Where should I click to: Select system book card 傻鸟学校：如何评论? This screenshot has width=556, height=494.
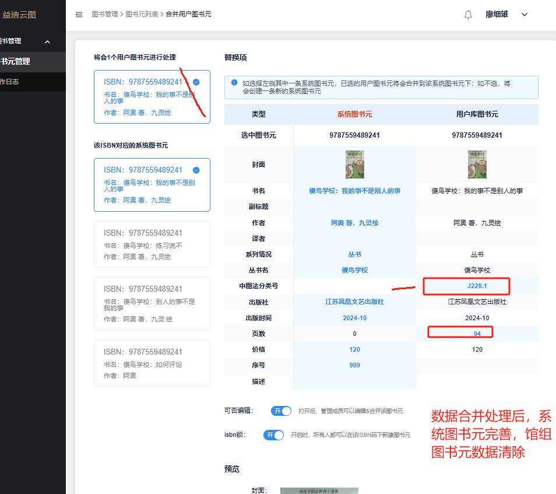[152, 363]
